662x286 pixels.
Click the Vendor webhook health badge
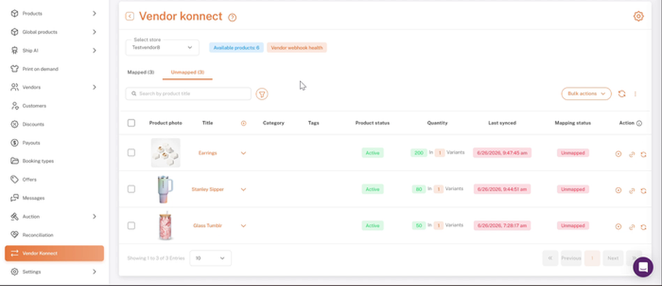[x=296, y=48]
